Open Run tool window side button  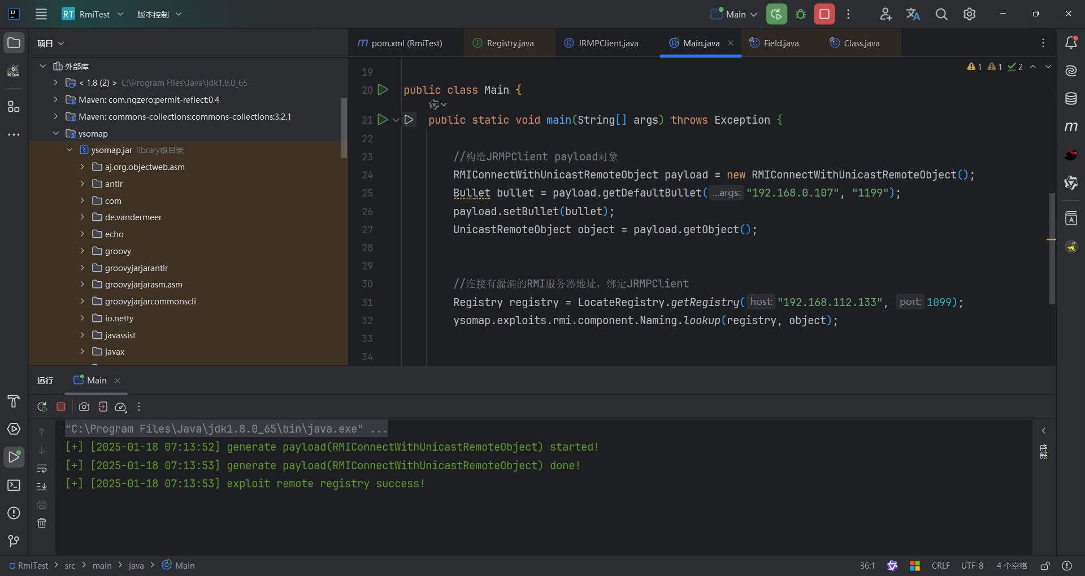(x=14, y=457)
